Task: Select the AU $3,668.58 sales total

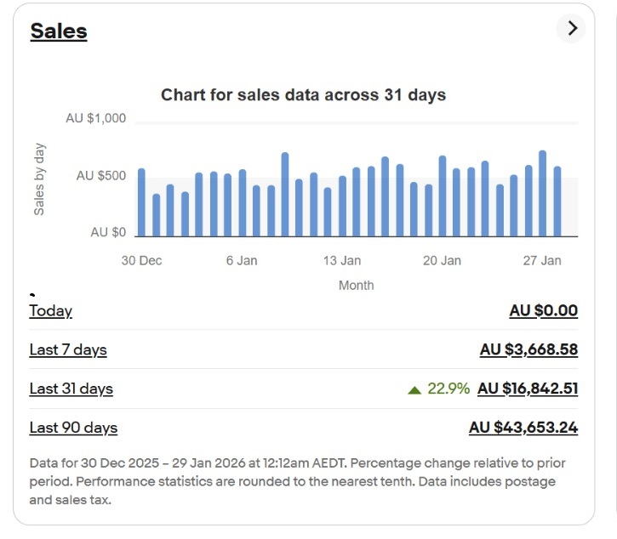Action: pos(528,350)
